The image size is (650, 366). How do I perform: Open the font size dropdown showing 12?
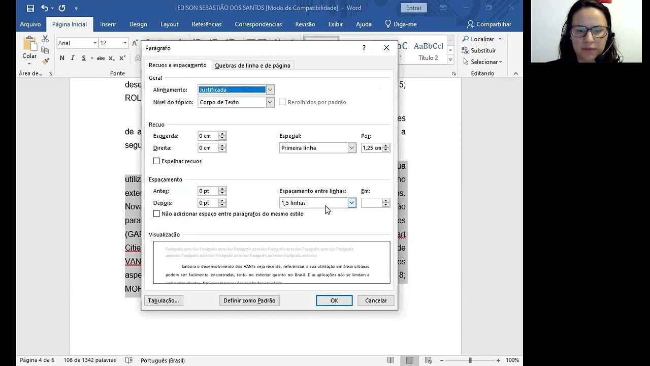(x=125, y=43)
